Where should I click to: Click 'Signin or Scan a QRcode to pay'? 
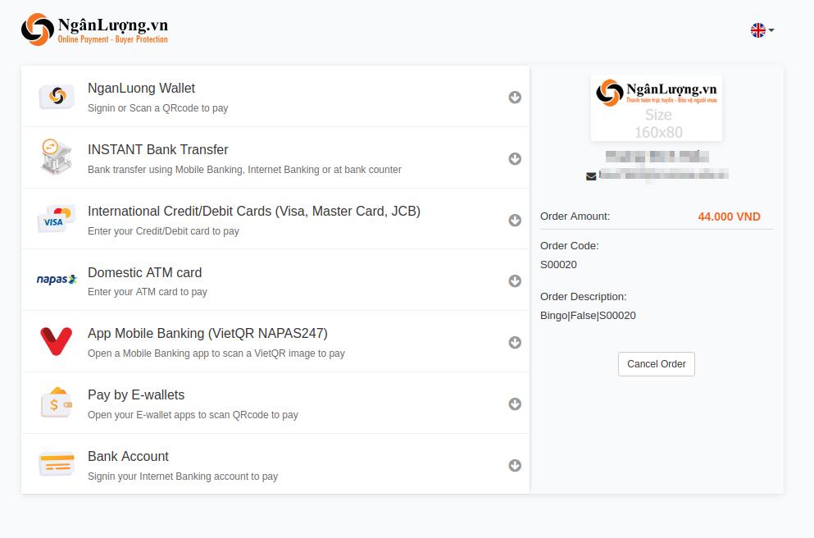(x=158, y=108)
